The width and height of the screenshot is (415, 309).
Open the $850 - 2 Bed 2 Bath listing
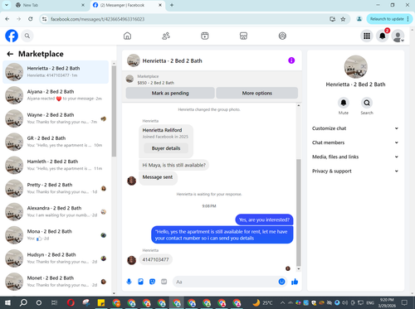coord(156,83)
